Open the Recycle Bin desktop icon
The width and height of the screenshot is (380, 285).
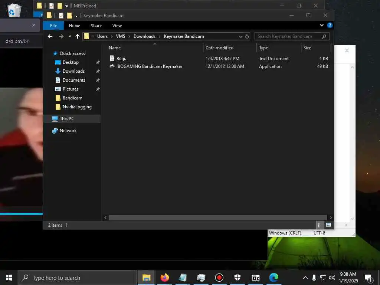tap(14, 10)
